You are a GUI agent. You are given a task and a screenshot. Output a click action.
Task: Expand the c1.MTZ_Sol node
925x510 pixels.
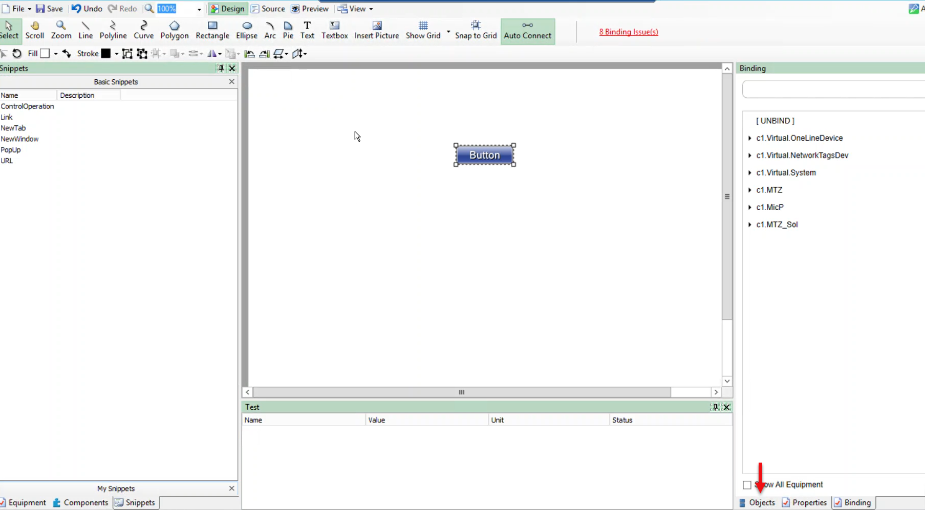point(750,225)
